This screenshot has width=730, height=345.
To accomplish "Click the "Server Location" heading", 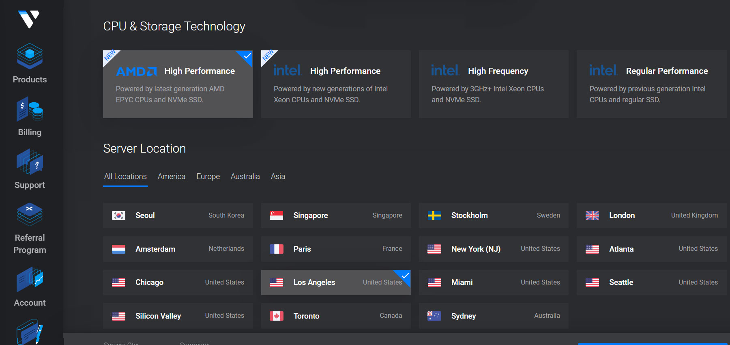I will tap(144, 149).
